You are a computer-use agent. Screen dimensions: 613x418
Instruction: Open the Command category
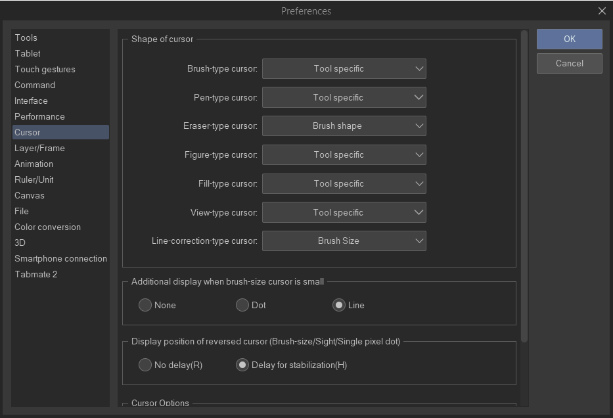click(x=60, y=85)
